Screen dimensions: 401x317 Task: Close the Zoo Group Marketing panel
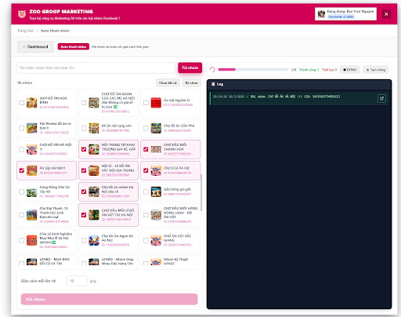(x=386, y=14)
